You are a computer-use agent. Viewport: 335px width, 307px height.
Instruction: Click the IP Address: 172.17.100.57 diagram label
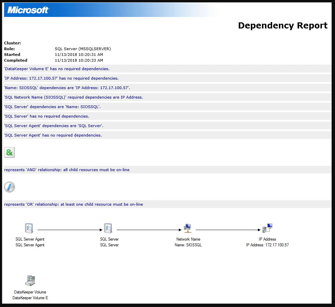pos(267,245)
